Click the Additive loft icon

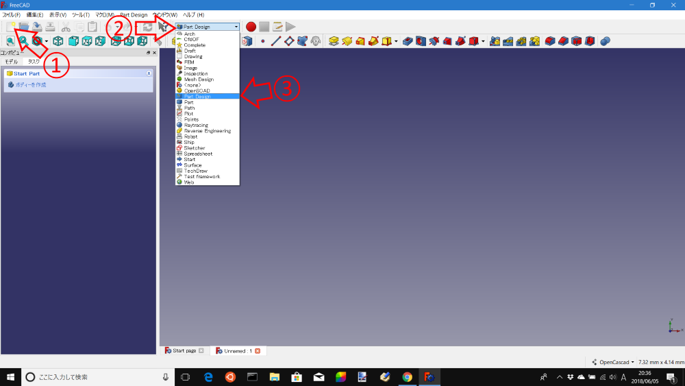(360, 41)
